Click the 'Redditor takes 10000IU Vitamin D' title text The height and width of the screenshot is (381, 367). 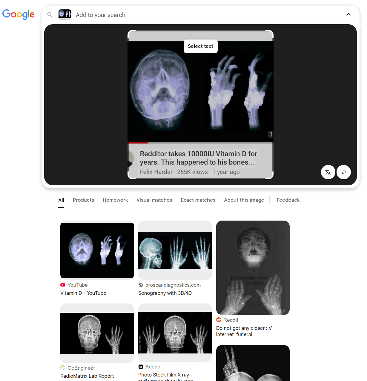(199, 158)
